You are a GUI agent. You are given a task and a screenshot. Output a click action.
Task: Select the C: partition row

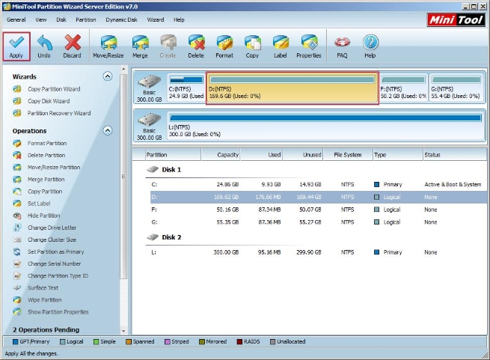pos(319,185)
